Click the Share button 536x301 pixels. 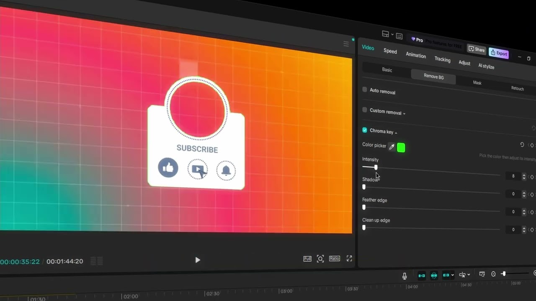pos(477,50)
